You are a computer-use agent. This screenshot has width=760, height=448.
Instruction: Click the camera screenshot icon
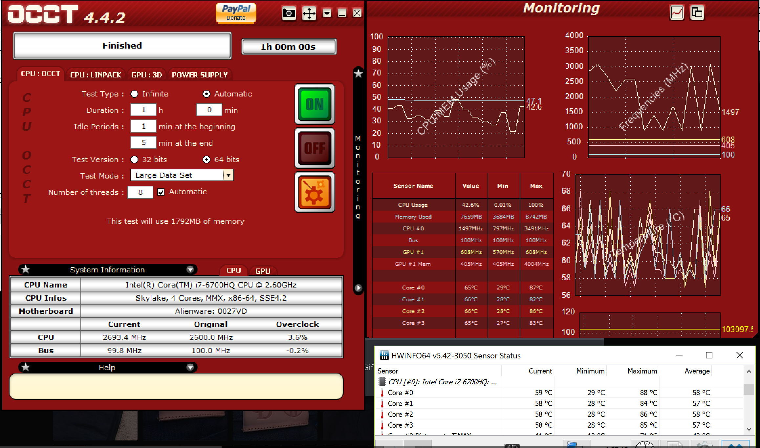[289, 13]
